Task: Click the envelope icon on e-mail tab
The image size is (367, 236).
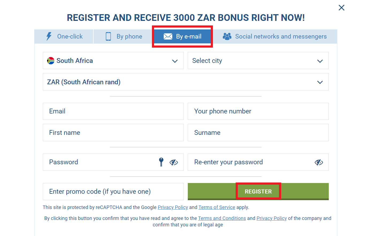Action: (x=168, y=36)
